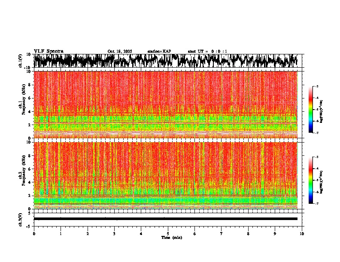This screenshot has height=262, width=340.
Task: Click time axis tick label "0"
Action: [x=34, y=234]
